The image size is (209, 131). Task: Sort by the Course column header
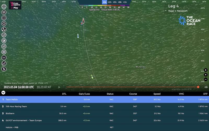(133, 94)
